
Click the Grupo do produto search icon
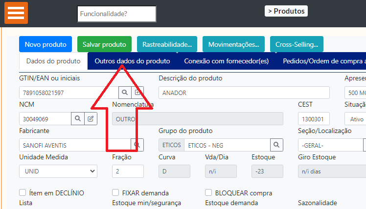tap(276, 145)
